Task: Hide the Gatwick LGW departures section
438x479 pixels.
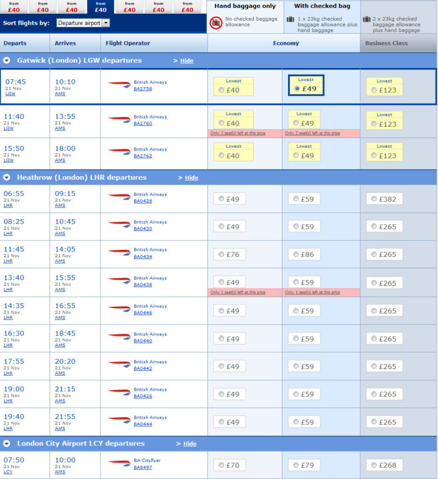Action: click(186, 61)
